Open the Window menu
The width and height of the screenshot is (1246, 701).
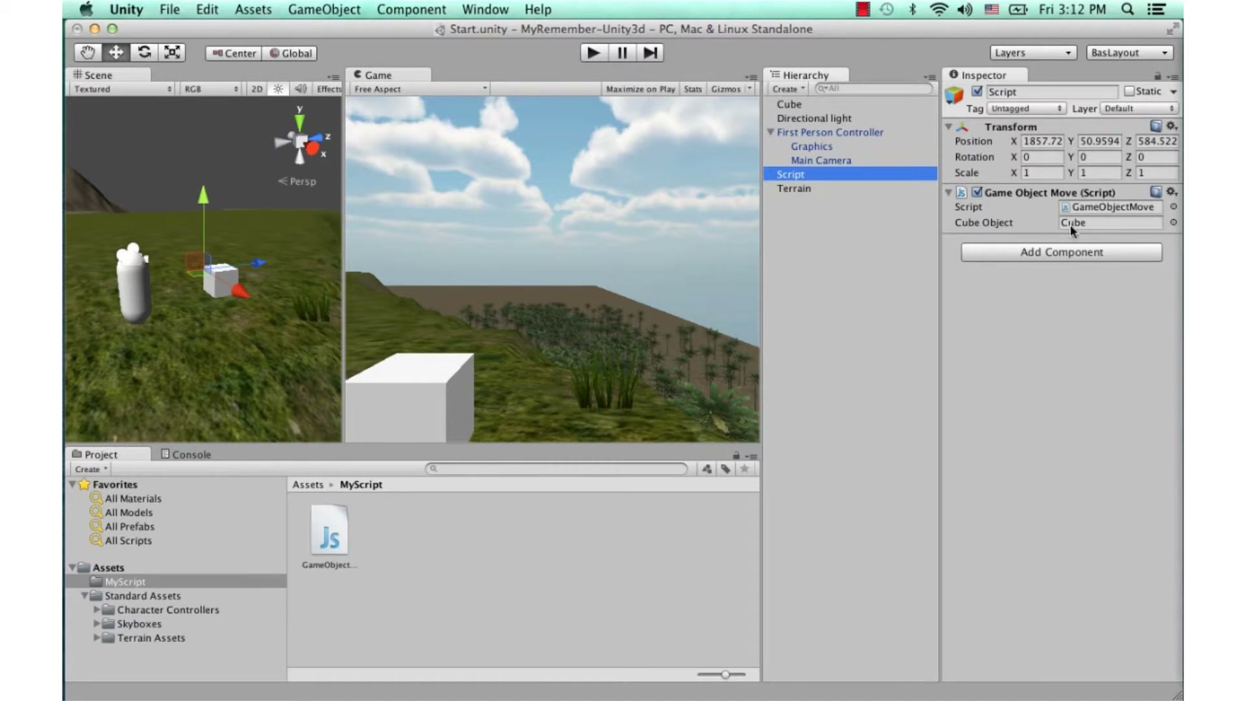[x=485, y=9]
